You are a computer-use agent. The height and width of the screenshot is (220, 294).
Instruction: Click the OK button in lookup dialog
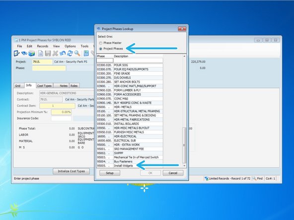(x=150, y=173)
